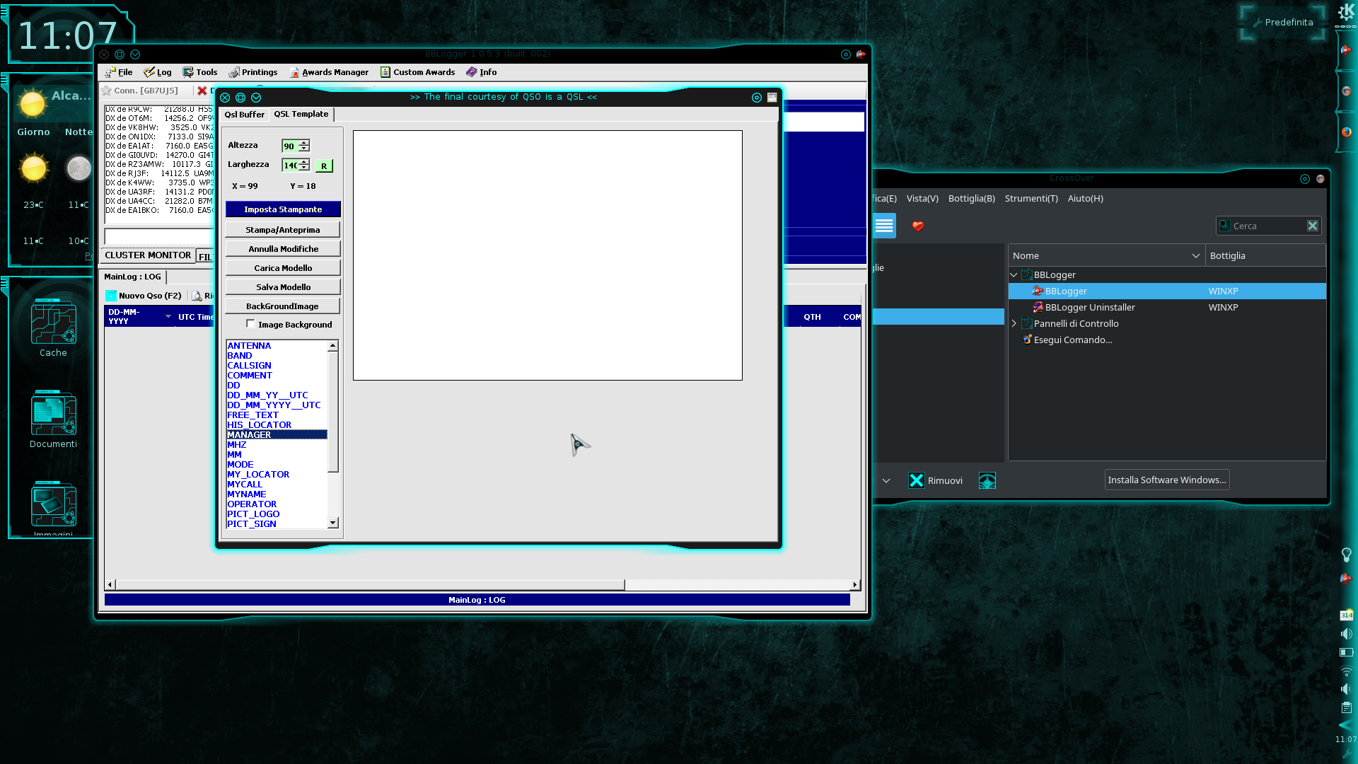Viewport: 1358px width, 764px height.
Task: Click Carica Modello load button
Action: (x=282, y=267)
